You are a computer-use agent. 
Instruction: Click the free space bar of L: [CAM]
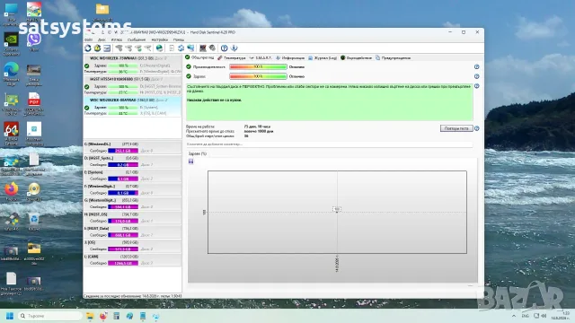pyautogui.click(x=123, y=263)
